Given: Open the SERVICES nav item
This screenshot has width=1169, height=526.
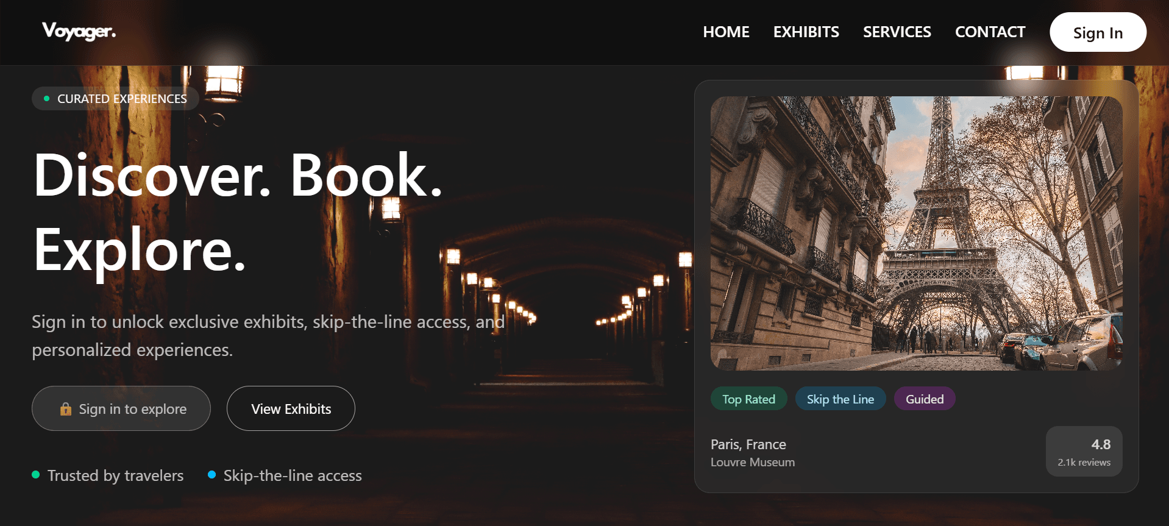Looking at the screenshot, I should [x=897, y=32].
